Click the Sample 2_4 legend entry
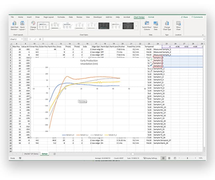215x180 pixels. 68,135
